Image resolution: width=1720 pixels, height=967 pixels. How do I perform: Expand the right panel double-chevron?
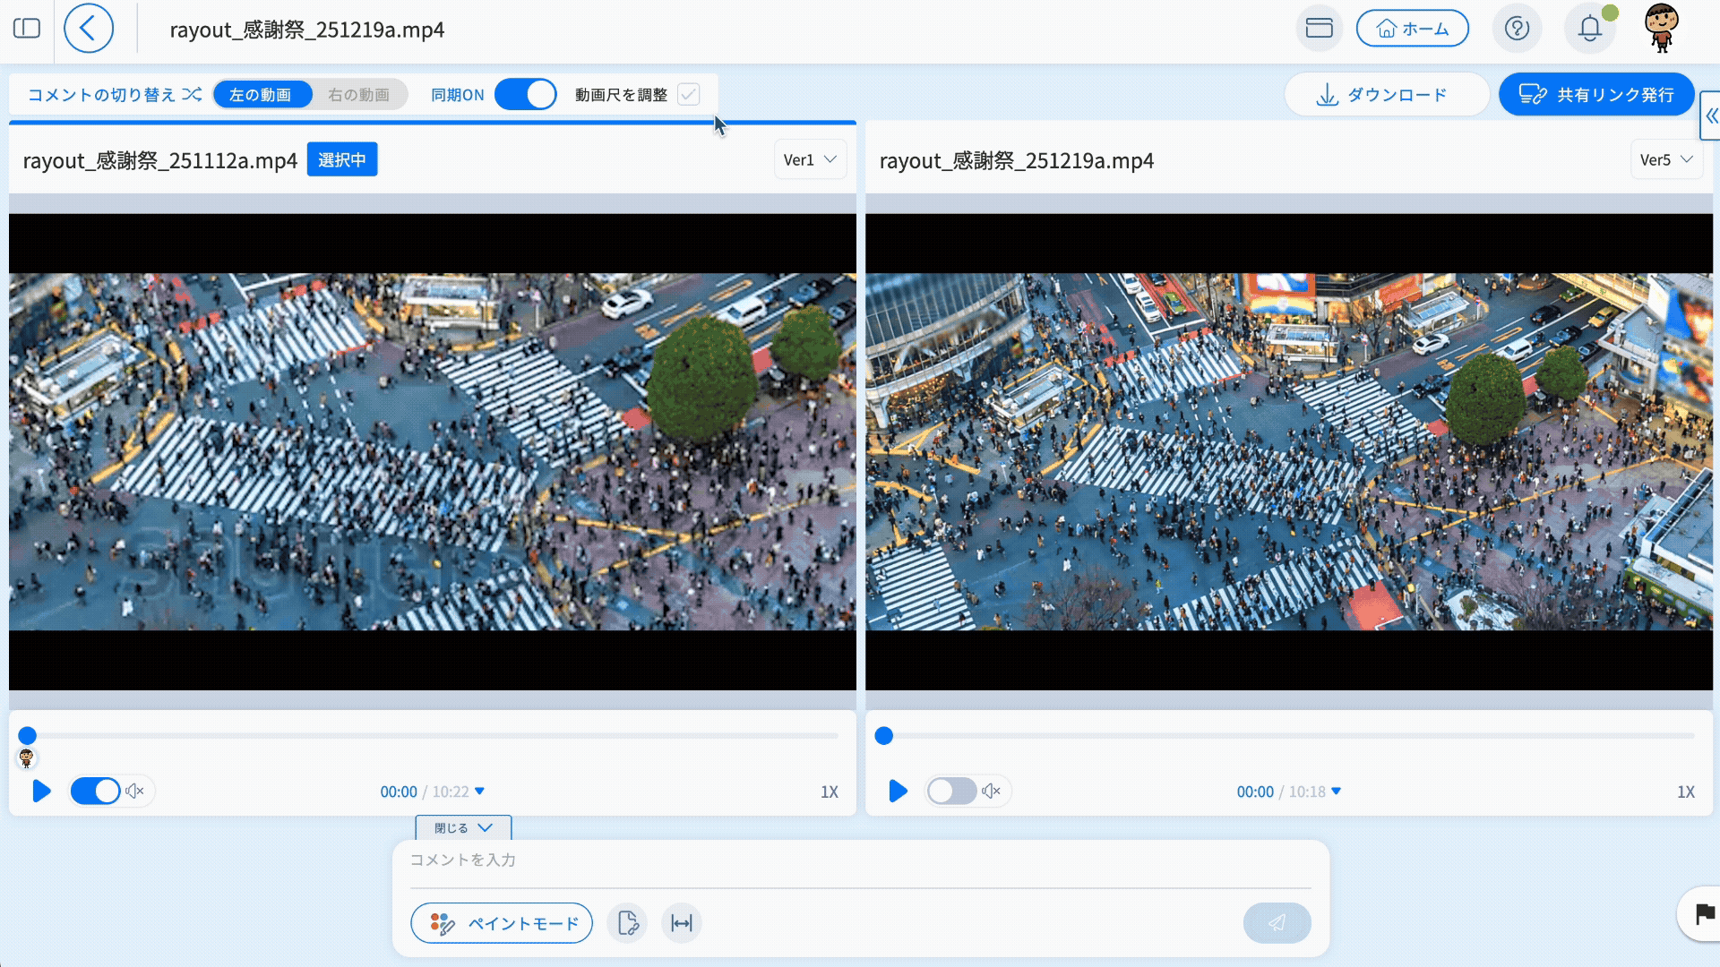pos(1711,116)
